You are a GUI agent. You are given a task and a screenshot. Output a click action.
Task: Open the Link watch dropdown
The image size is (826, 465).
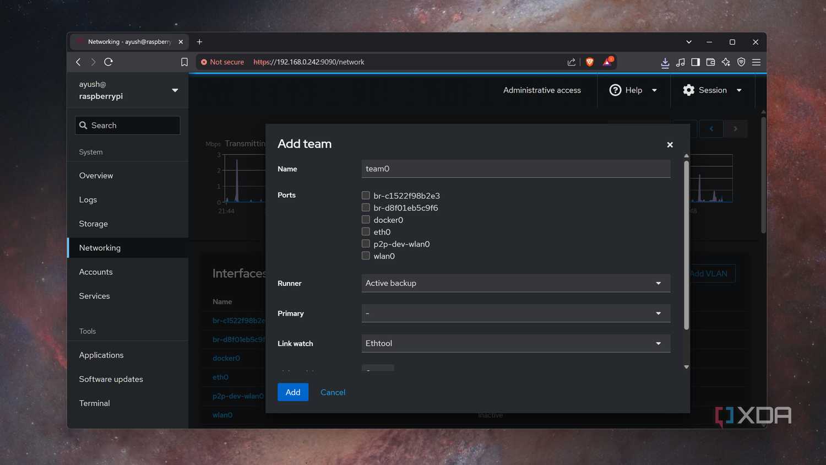tap(516, 343)
